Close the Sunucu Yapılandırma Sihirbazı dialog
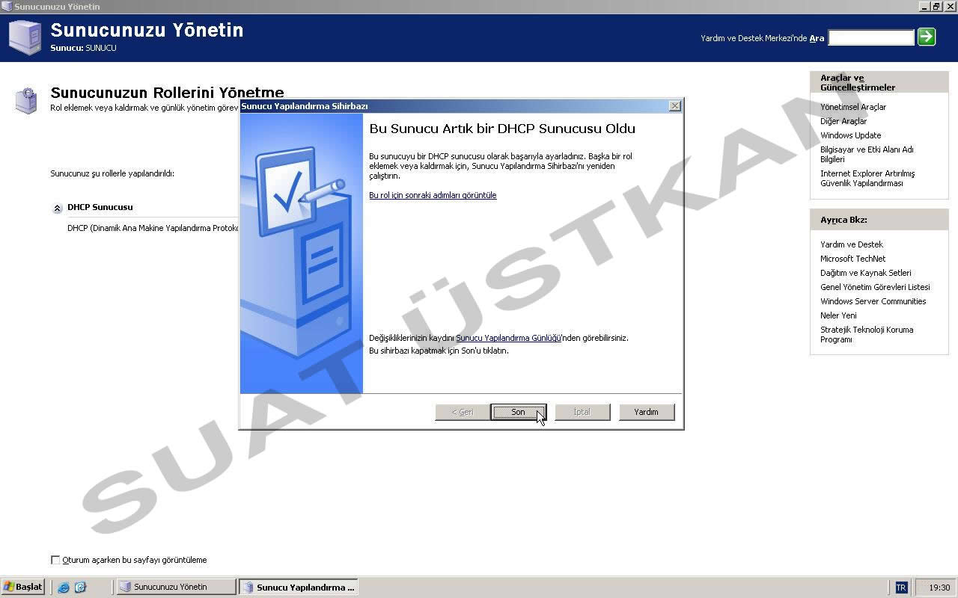Viewport: 958px width, 598px height. point(674,106)
